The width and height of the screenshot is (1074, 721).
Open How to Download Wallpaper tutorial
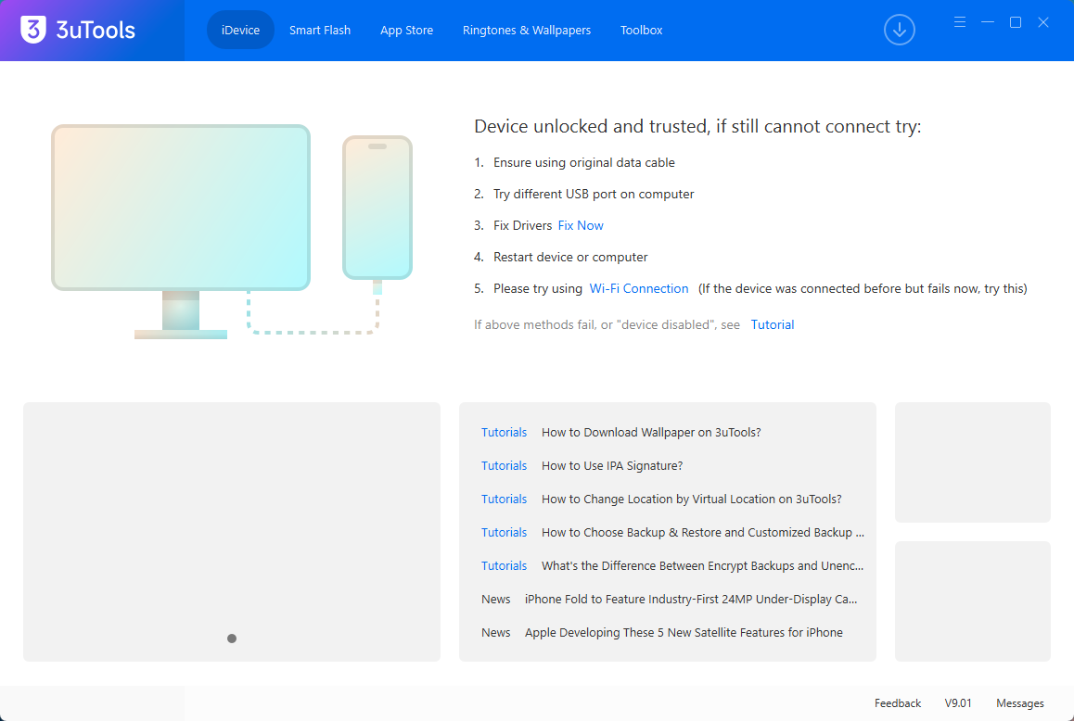pos(651,433)
